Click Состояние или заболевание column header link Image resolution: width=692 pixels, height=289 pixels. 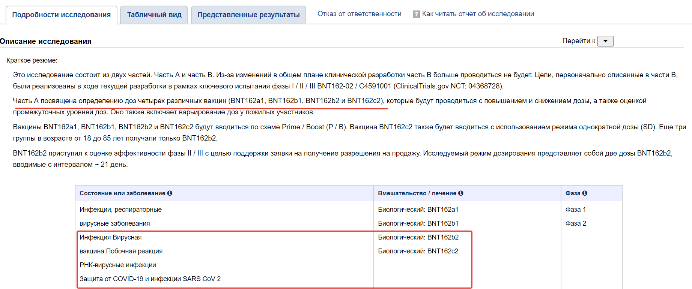click(122, 193)
